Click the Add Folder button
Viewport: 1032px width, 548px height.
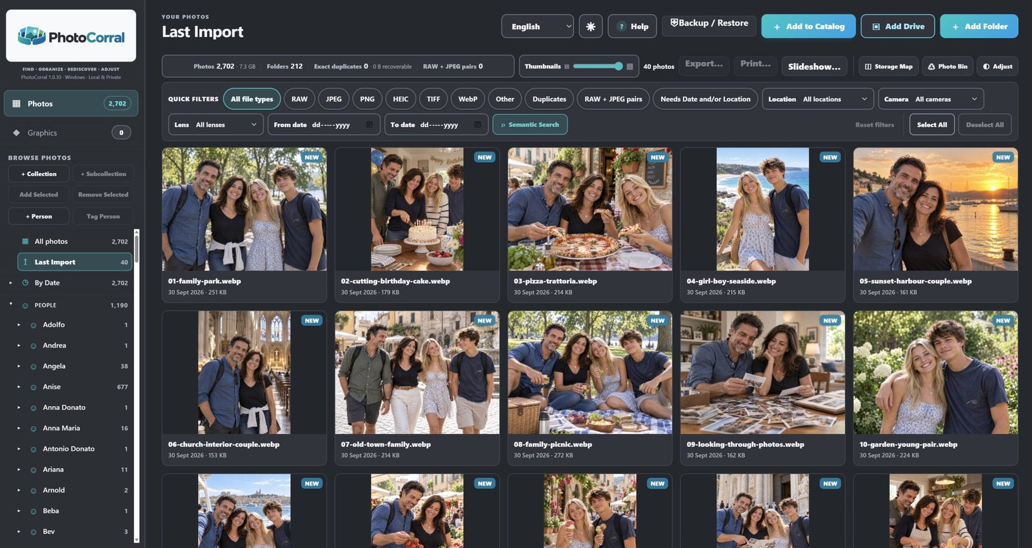tap(979, 26)
